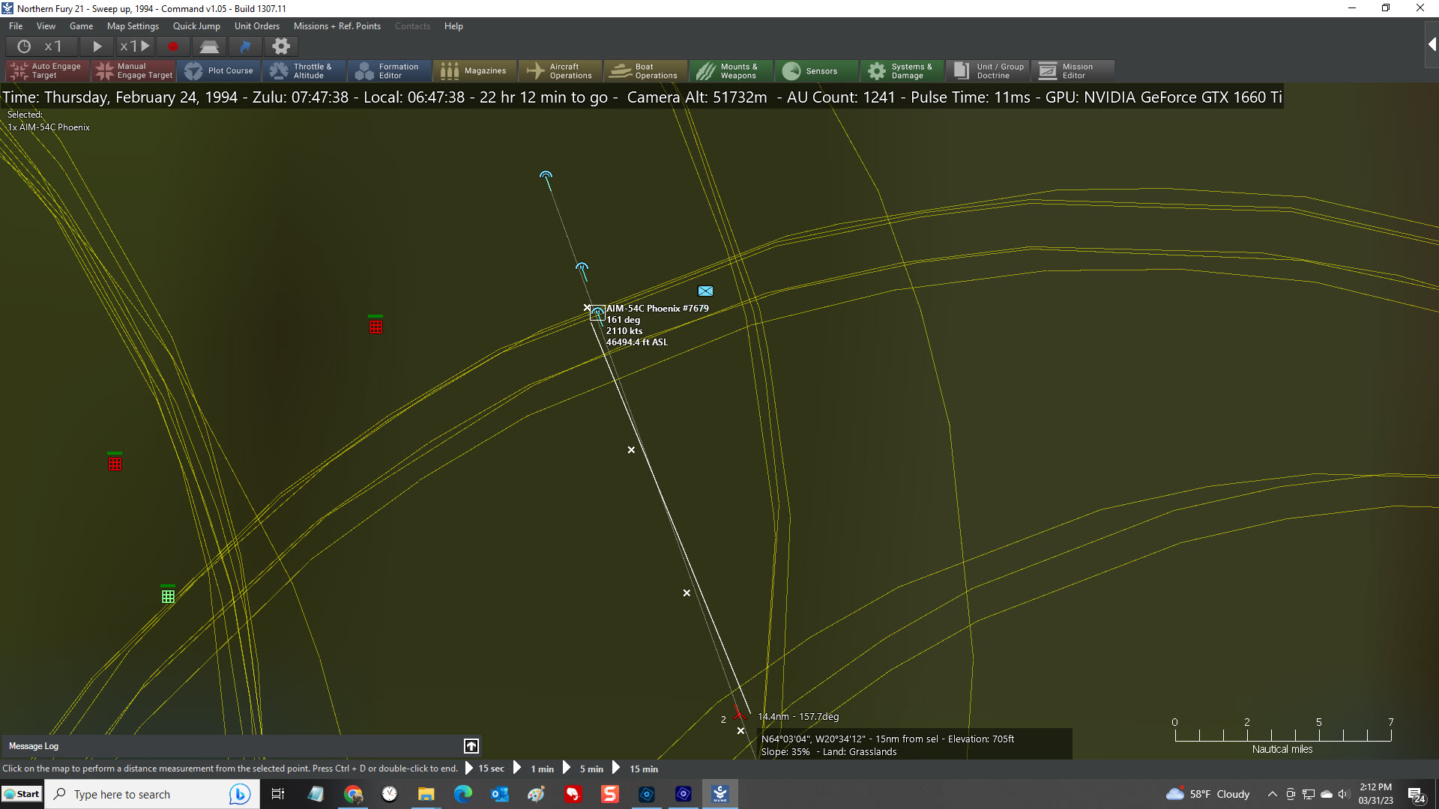
Task: Open Outlook from the taskbar
Action: (x=500, y=794)
